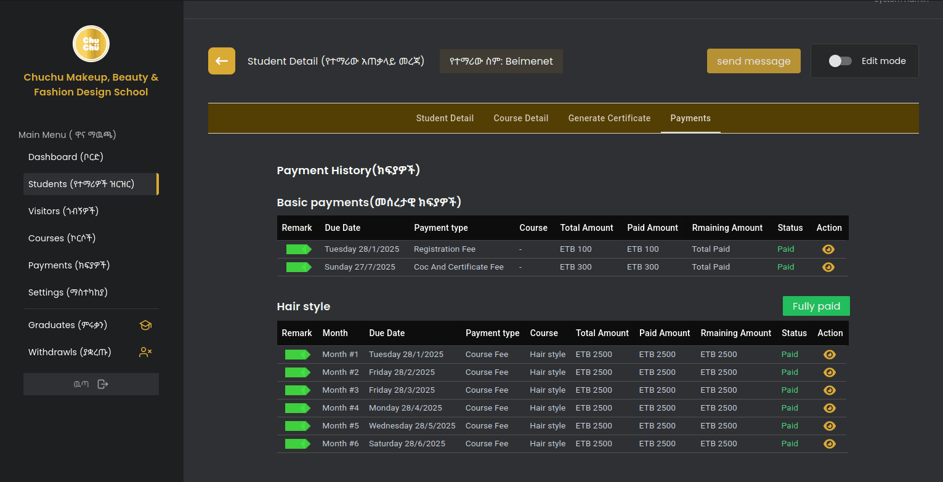943x482 pixels.
Task: Open Settings in sidebar menu
Action: [x=91, y=292]
